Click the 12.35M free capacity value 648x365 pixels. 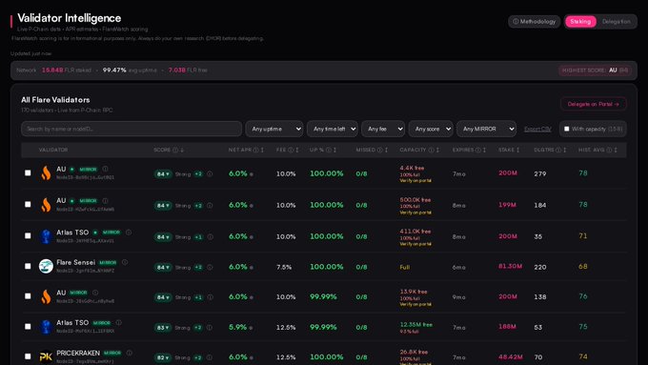[x=415, y=324]
